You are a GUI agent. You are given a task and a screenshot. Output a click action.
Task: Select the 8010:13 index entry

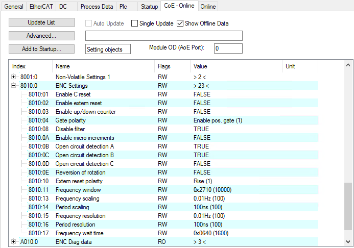point(38,199)
